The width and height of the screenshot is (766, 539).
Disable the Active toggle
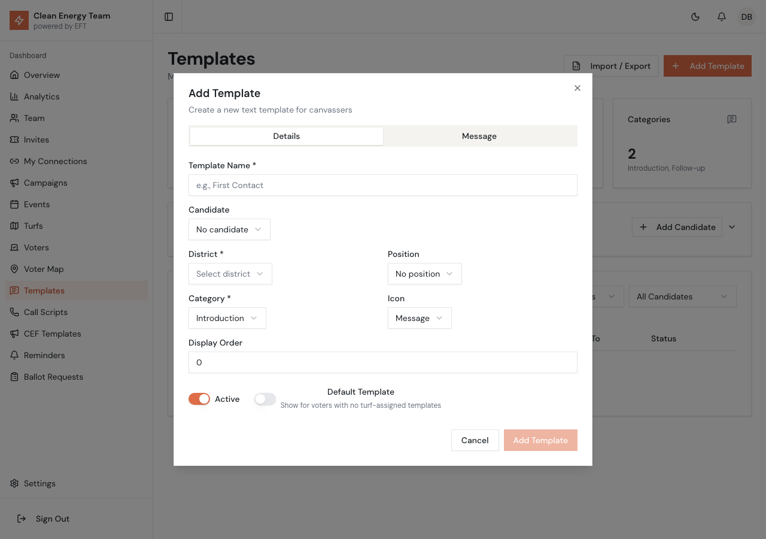[x=199, y=398]
